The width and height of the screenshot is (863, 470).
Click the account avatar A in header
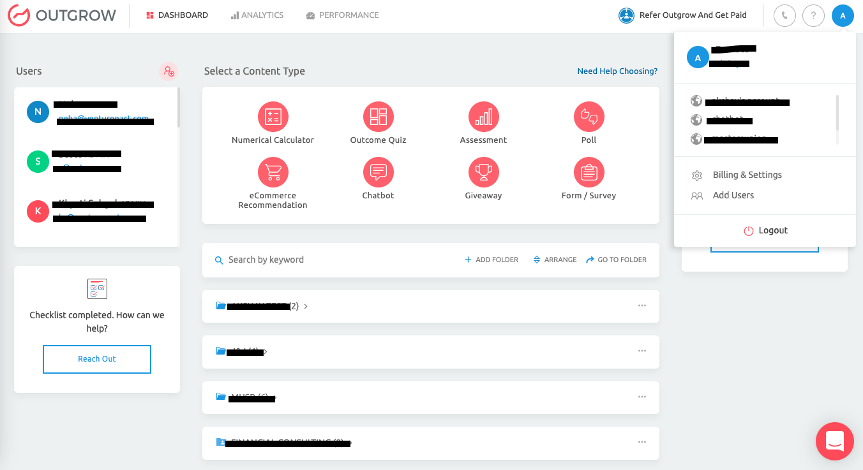[x=843, y=15]
